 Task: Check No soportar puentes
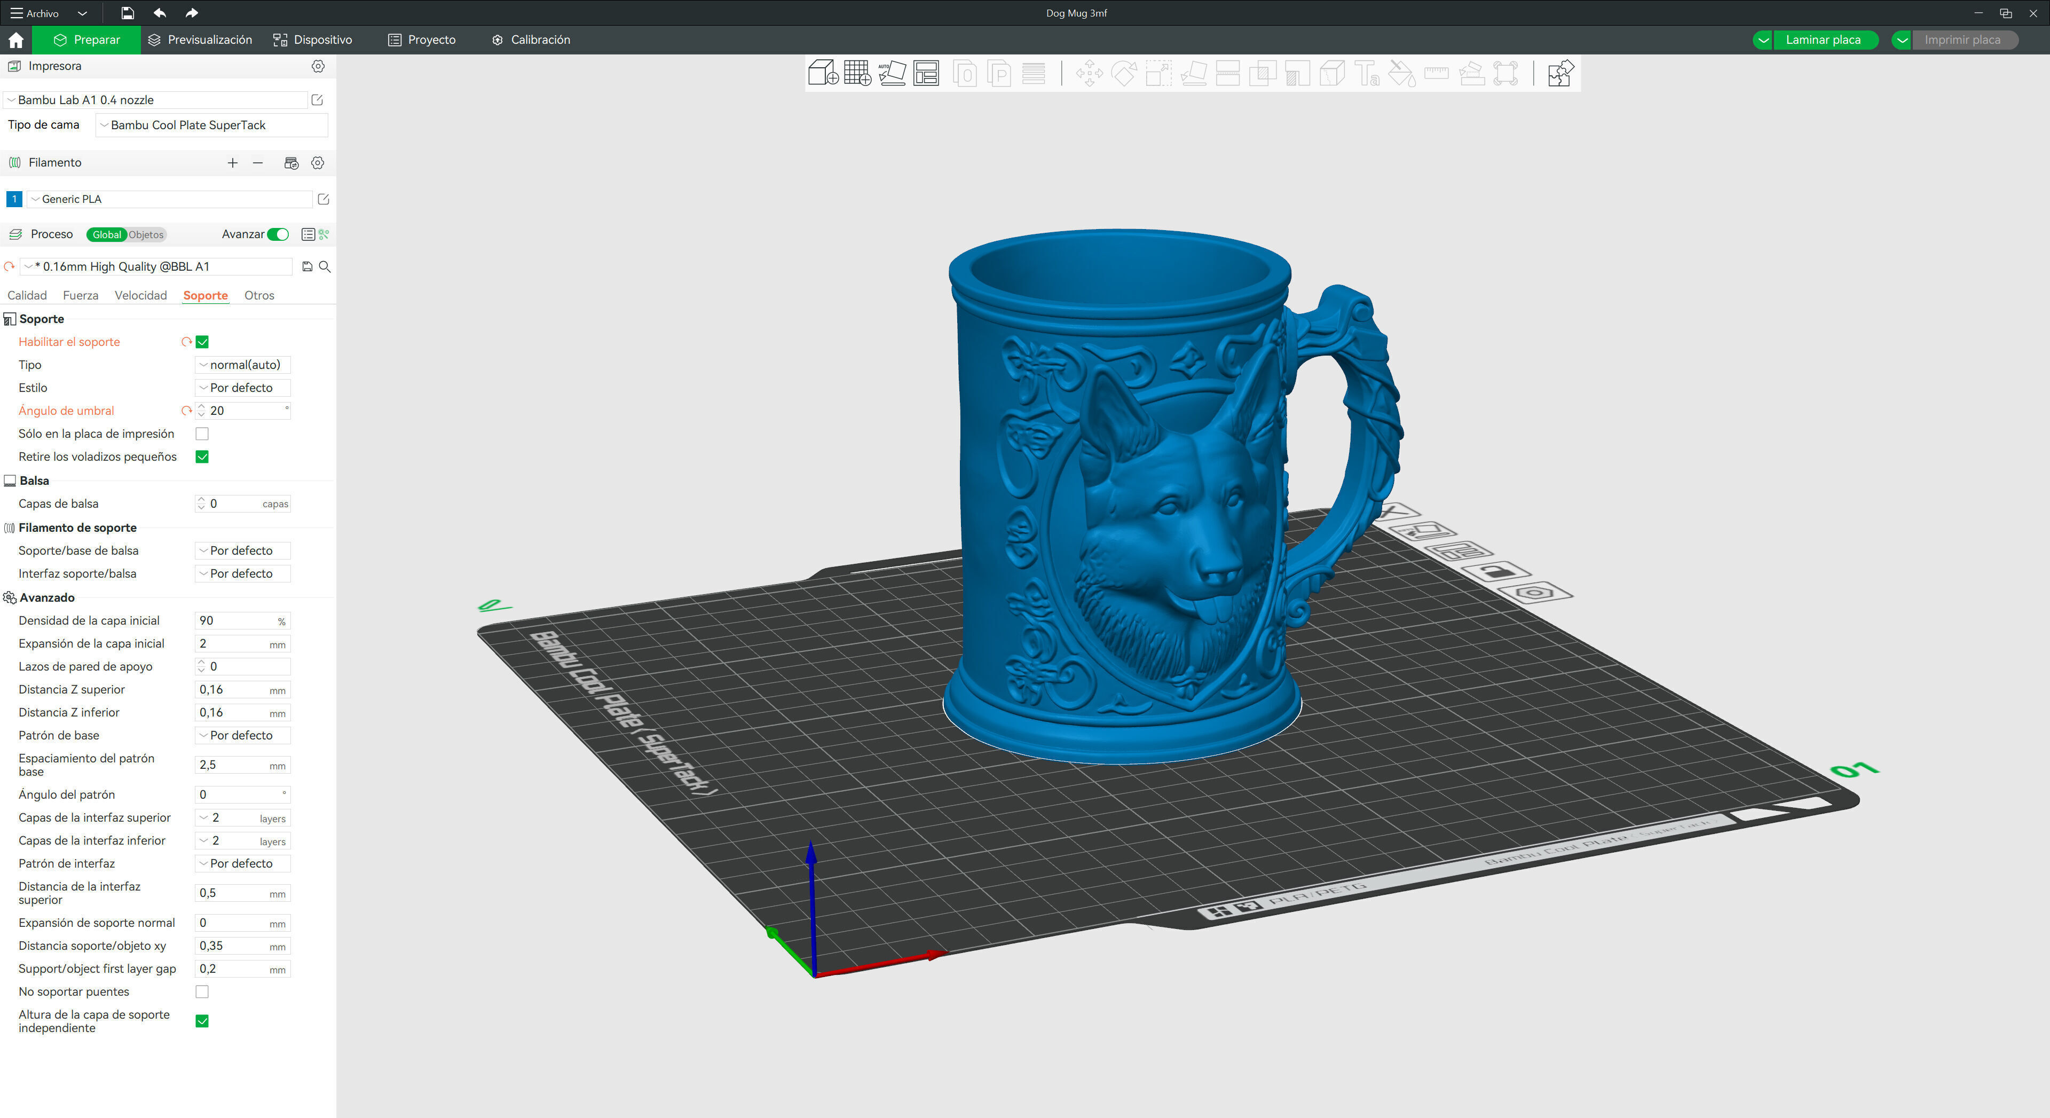pyautogui.click(x=202, y=991)
